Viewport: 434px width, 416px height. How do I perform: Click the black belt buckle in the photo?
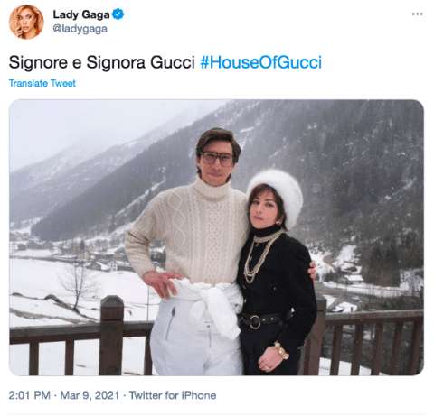pos(255,321)
